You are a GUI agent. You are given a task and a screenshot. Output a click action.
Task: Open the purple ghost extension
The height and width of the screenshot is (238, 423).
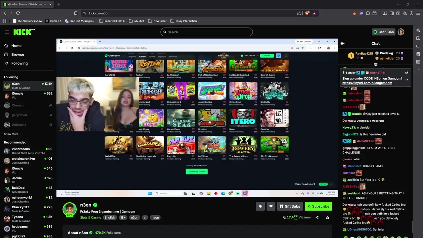coord(361,13)
